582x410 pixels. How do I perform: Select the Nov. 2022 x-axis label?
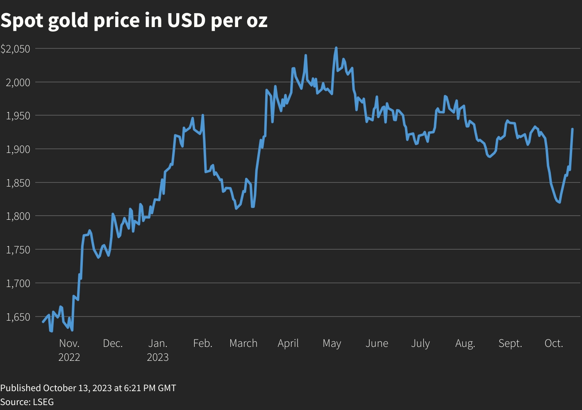point(69,350)
